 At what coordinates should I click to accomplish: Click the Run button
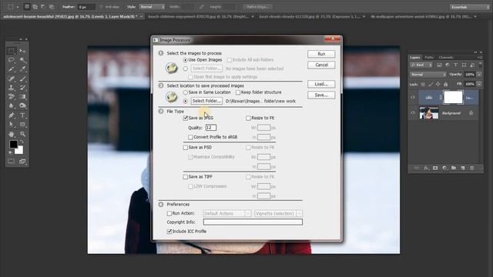click(x=321, y=54)
